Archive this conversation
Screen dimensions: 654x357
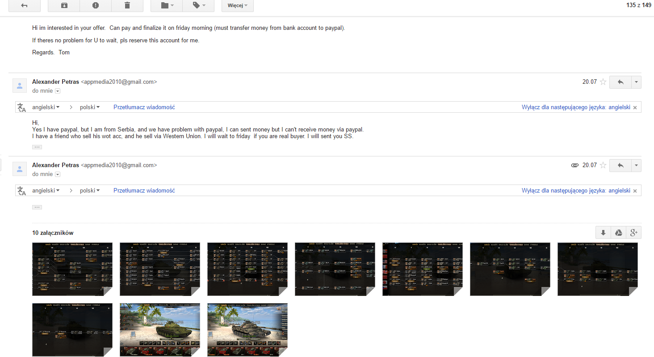64,5
